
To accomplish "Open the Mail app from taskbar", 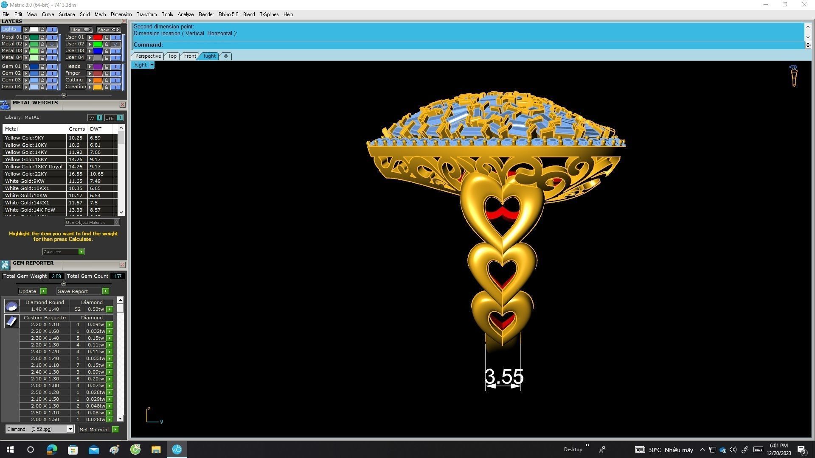I will (x=93, y=450).
